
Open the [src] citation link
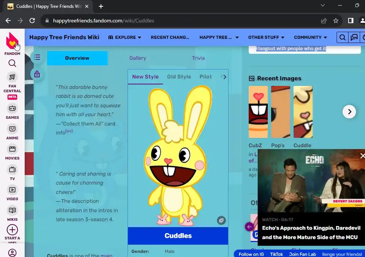(69, 131)
